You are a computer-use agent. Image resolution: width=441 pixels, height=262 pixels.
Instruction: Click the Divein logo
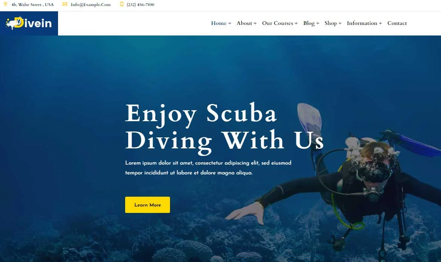click(x=29, y=23)
